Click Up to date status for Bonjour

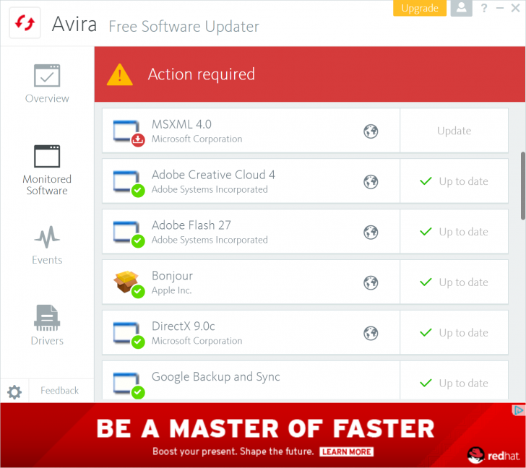pyautogui.click(x=454, y=282)
